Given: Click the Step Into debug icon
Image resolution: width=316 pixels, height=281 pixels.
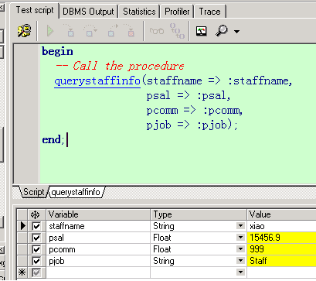Looking at the screenshot, I should point(69,31).
